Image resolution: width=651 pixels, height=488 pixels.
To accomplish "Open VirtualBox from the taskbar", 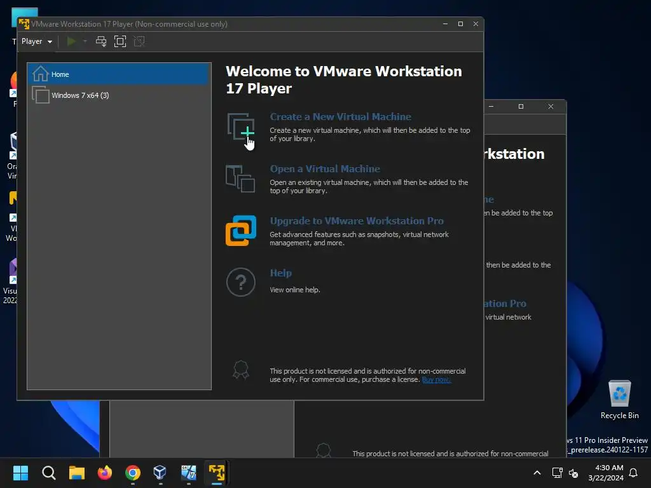I will tap(160, 473).
